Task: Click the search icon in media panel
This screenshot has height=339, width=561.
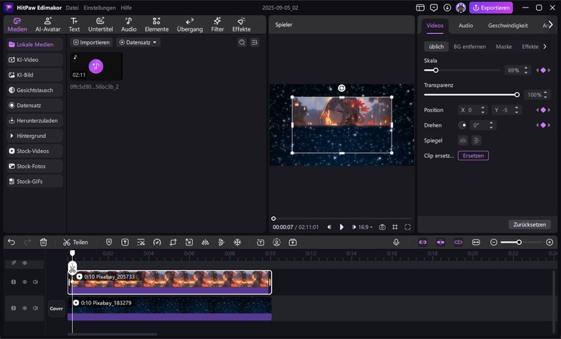Action: coord(242,42)
